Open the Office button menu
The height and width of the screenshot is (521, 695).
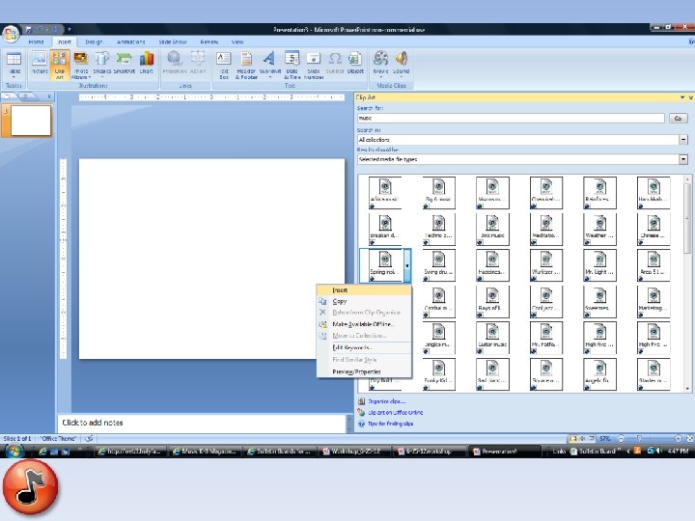pyautogui.click(x=11, y=34)
